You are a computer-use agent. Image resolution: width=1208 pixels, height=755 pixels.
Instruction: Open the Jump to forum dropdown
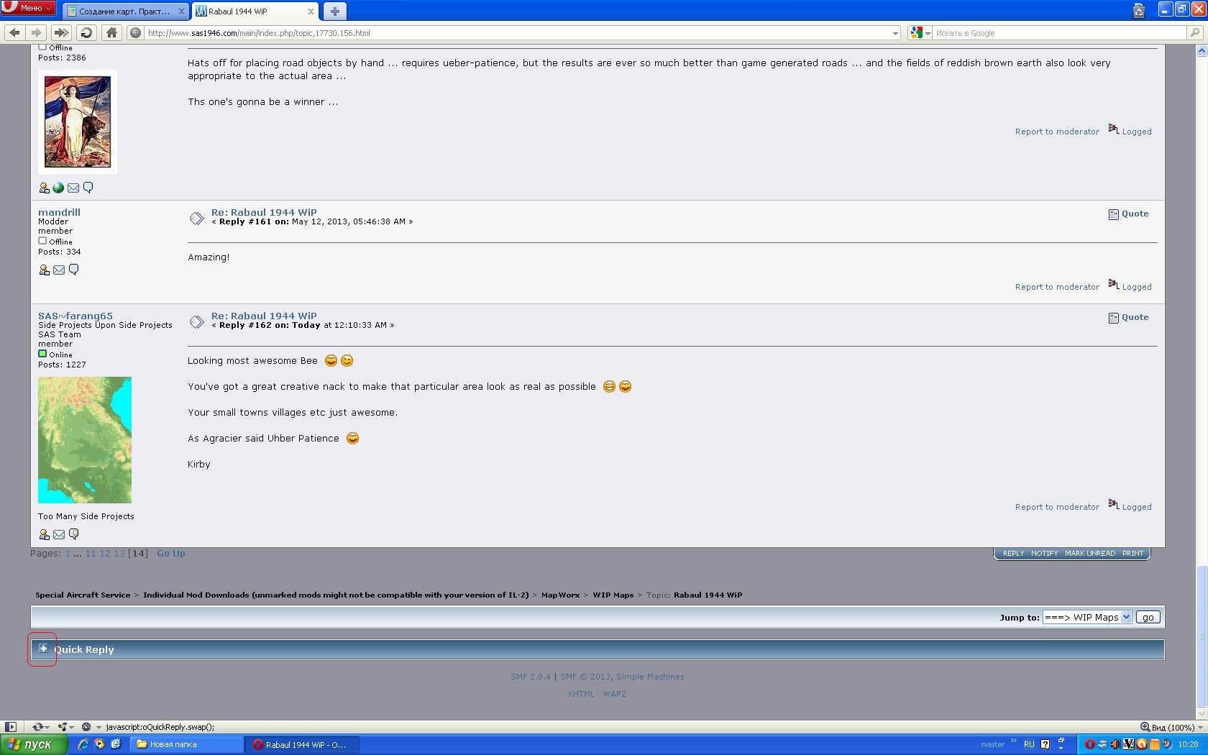[1087, 617]
